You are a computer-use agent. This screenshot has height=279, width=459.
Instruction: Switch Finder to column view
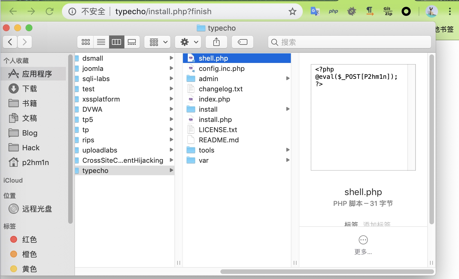(116, 42)
